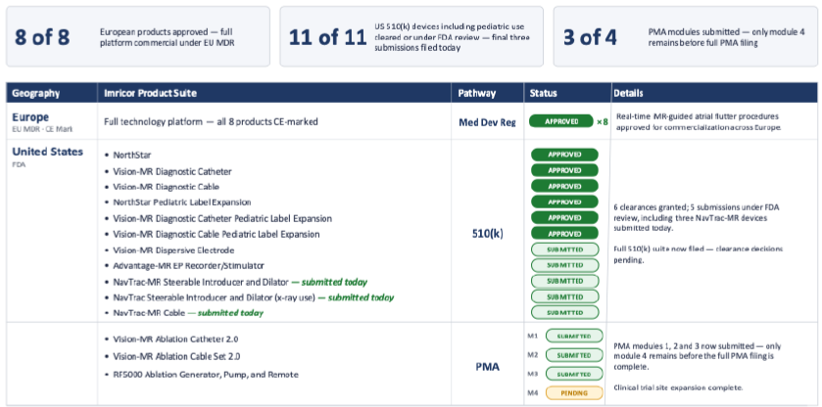The width and height of the screenshot is (822, 407).
Task: Click the "3 of 4" PMA modules figure
Action: (590, 37)
